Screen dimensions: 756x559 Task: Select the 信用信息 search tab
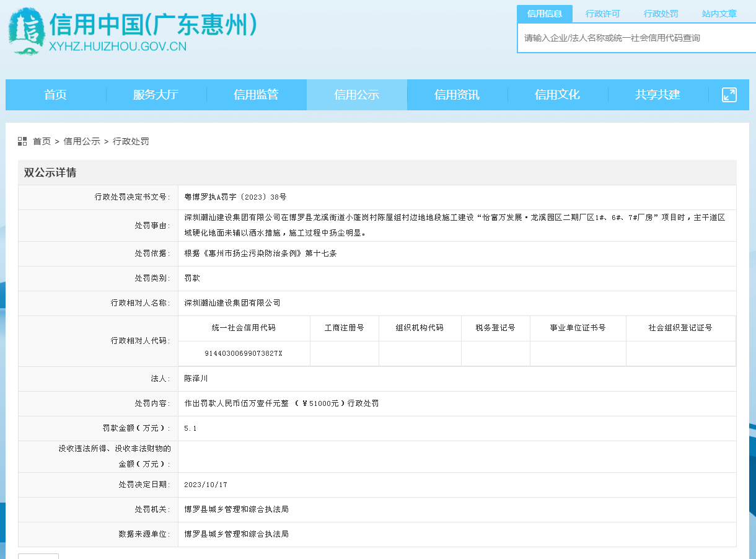(x=545, y=14)
